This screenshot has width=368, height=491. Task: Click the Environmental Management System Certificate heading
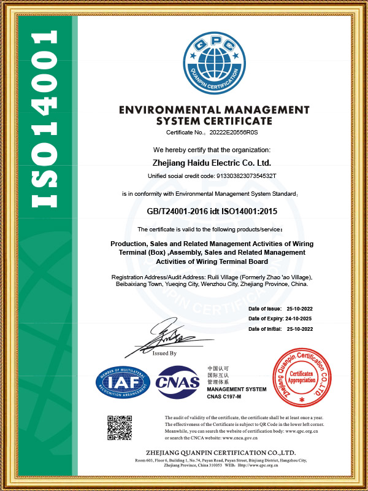tap(214, 115)
